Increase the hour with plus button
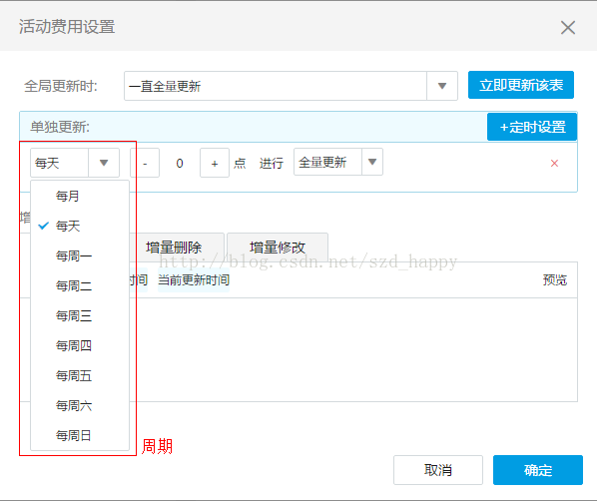This screenshot has height=501, width=597. point(215,163)
